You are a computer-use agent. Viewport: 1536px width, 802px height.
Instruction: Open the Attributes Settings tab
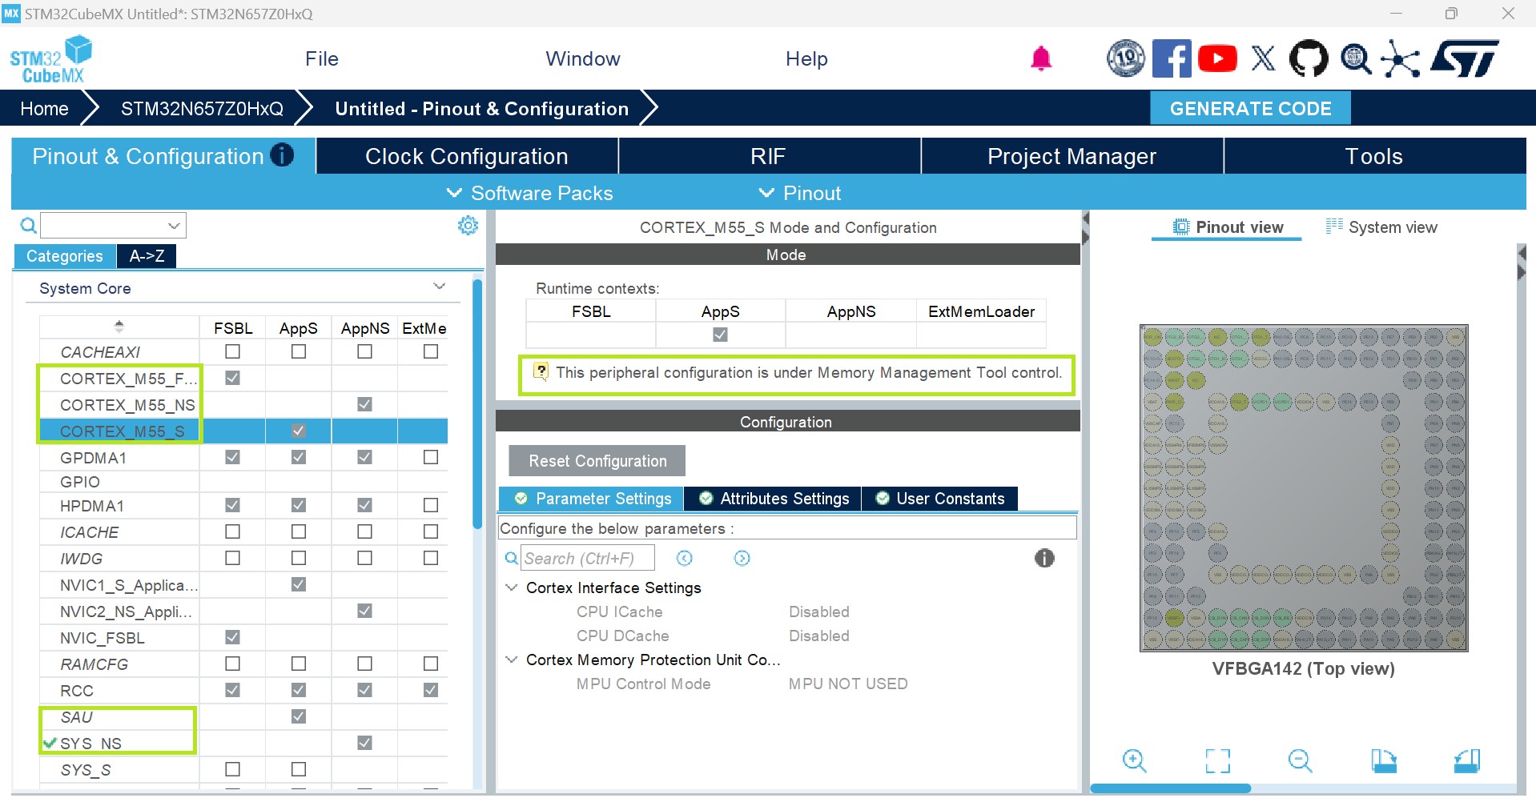tap(773, 499)
